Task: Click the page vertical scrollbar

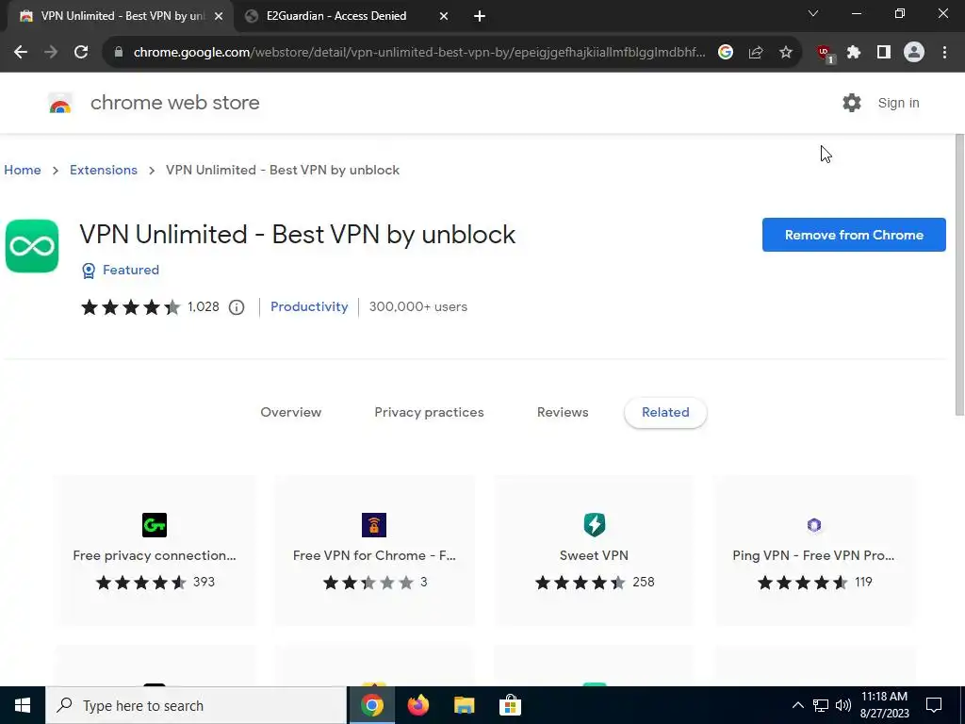Action: click(x=959, y=274)
